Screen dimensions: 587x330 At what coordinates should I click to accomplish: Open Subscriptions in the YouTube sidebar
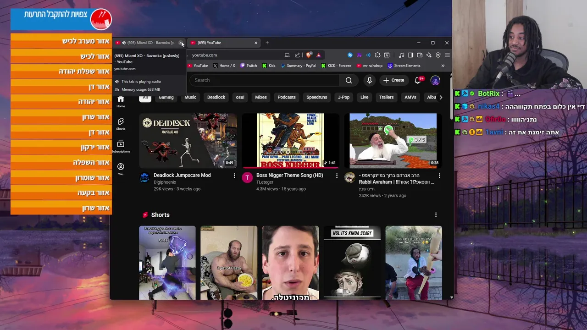(121, 146)
